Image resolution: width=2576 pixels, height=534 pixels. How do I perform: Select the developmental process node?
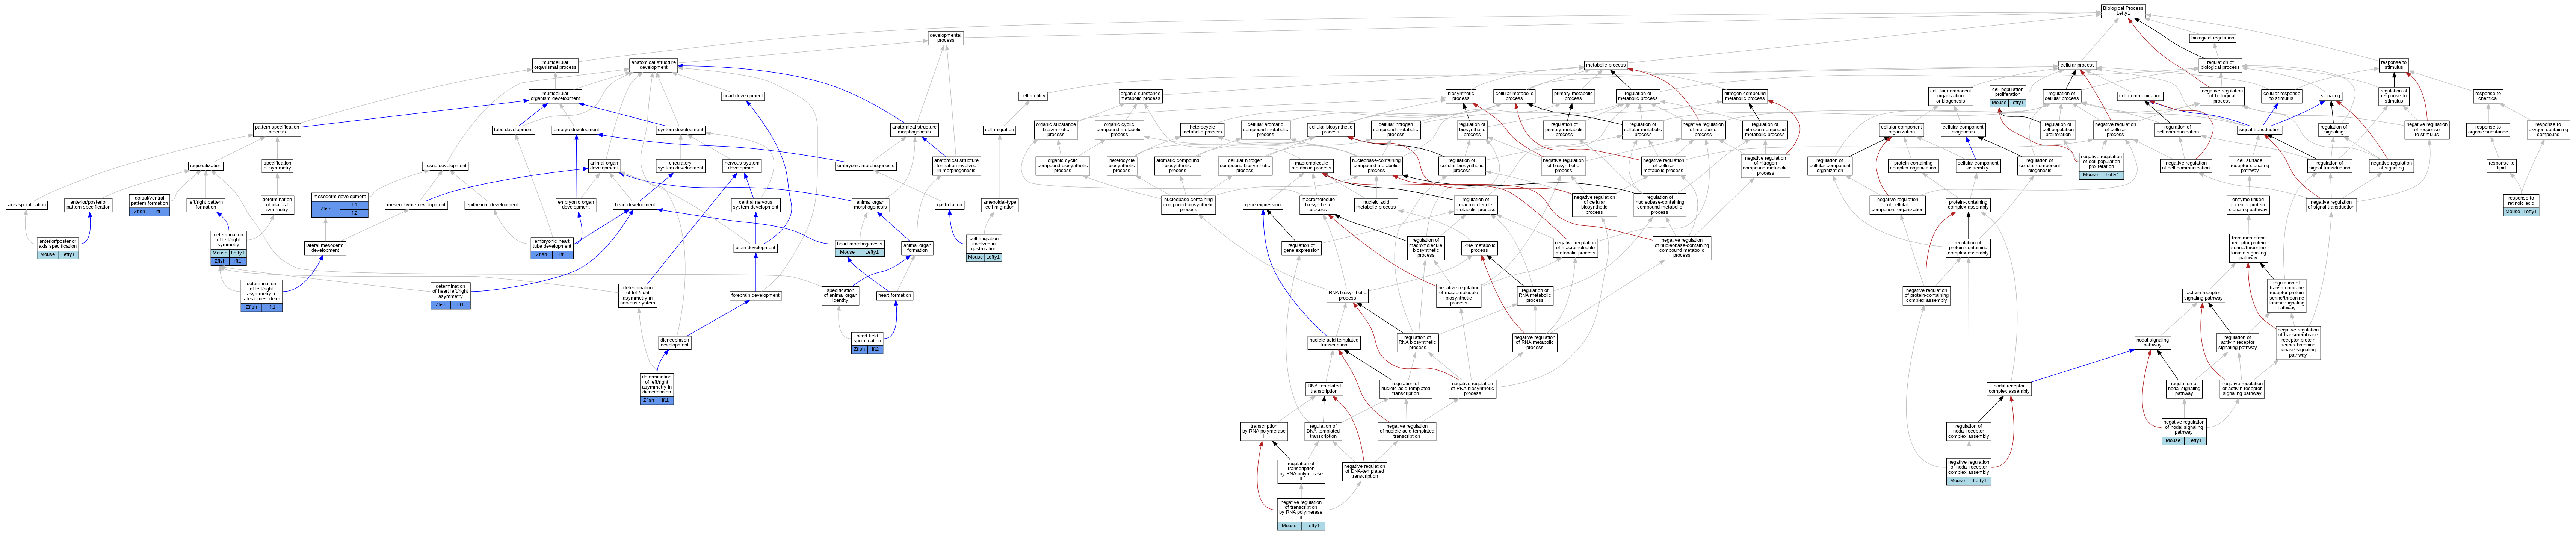click(x=945, y=38)
